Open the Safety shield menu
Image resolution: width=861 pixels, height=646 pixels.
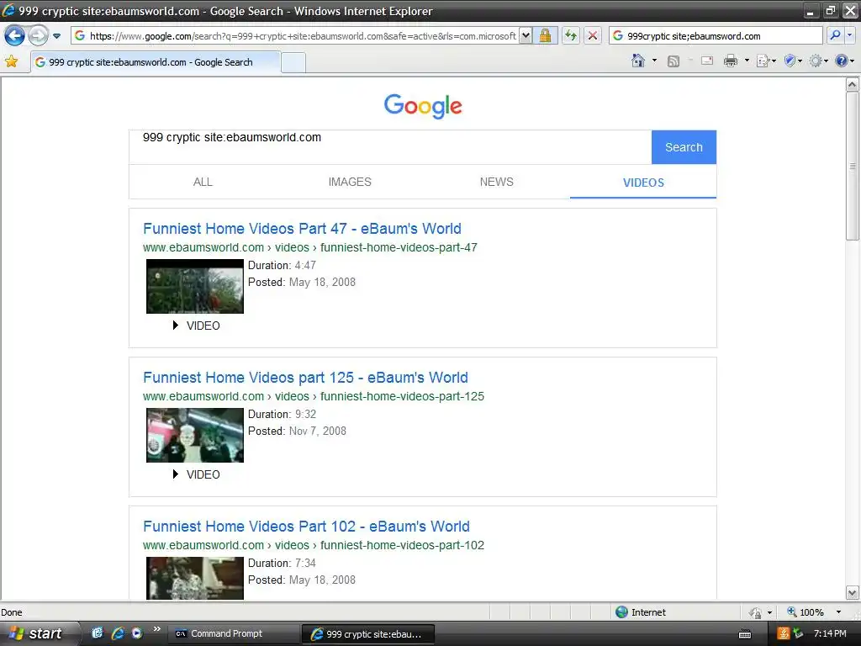[793, 61]
